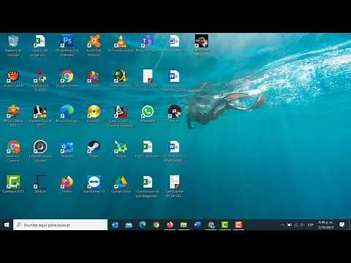Open the taskbar clock and date

click(x=326, y=225)
